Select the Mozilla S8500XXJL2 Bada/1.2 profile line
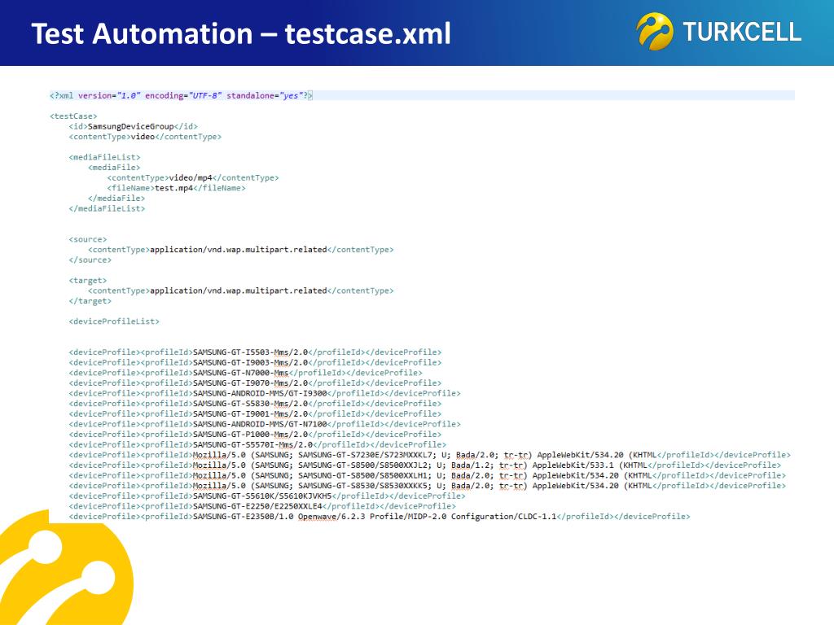Viewport: 834px width, 625px height. coord(424,465)
